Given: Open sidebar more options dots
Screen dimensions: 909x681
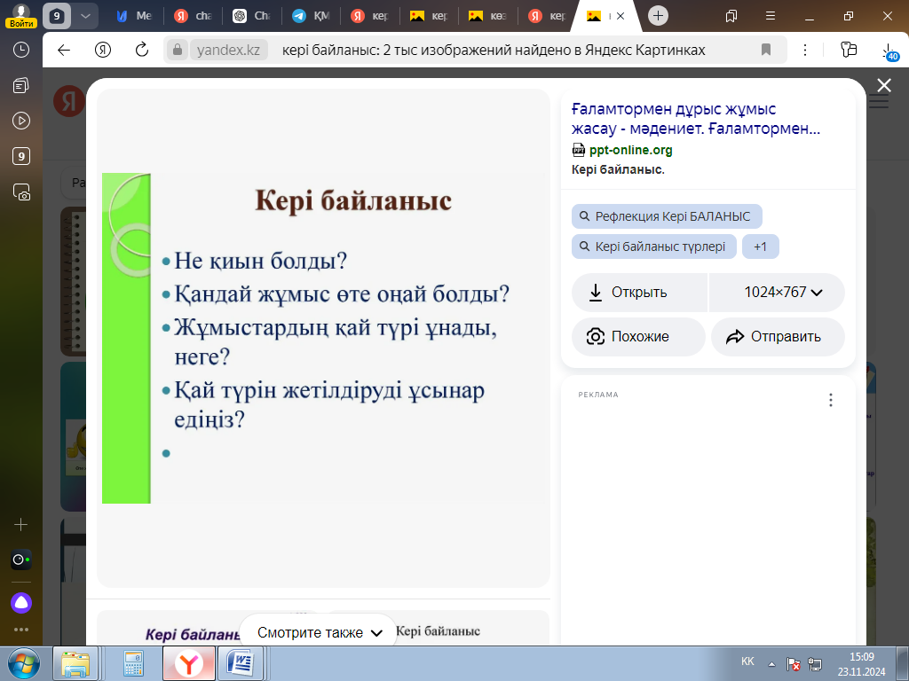Looking at the screenshot, I should (21, 630).
